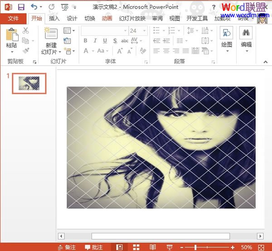Justify the paragraph text
The height and width of the screenshot is (251, 272).
pos(185,51)
